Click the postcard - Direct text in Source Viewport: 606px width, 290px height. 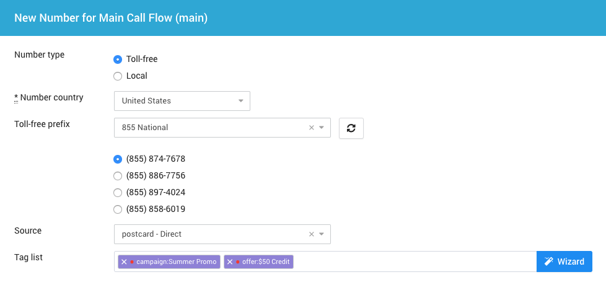coord(152,234)
